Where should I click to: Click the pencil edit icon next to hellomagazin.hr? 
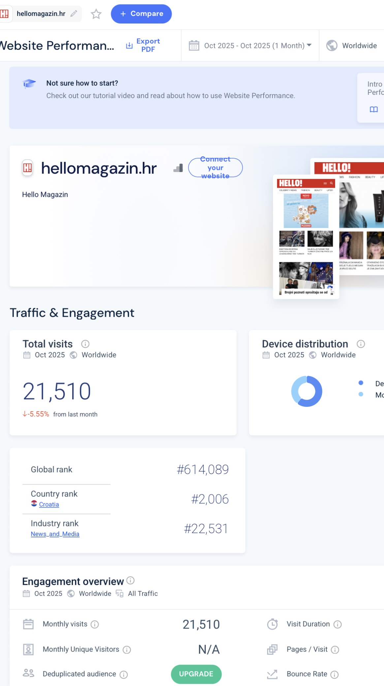tap(74, 14)
